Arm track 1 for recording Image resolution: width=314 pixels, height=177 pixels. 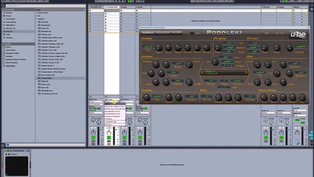click(93, 144)
